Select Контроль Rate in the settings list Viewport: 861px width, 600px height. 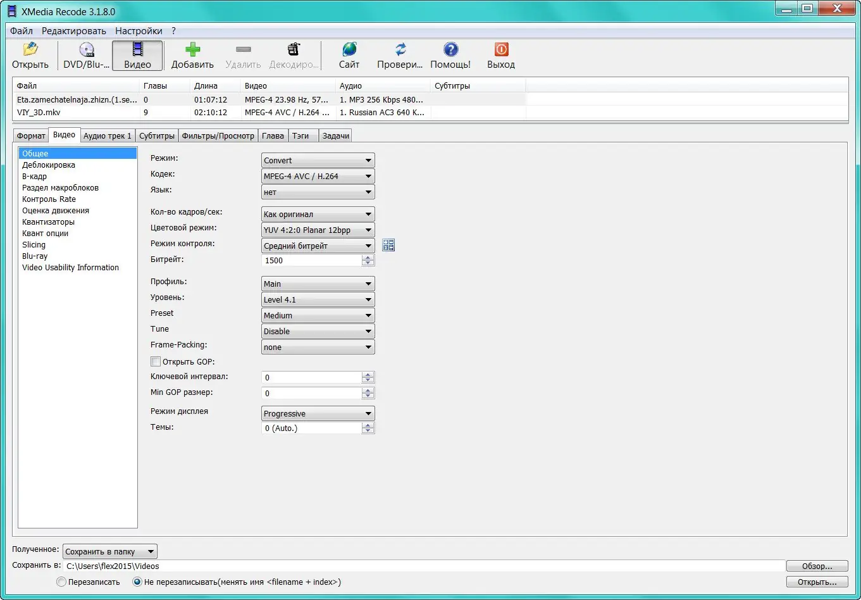coord(78,199)
